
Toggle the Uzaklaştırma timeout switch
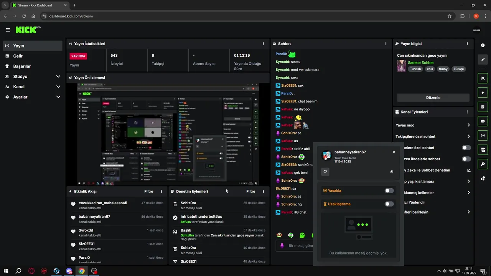pyautogui.click(x=389, y=204)
